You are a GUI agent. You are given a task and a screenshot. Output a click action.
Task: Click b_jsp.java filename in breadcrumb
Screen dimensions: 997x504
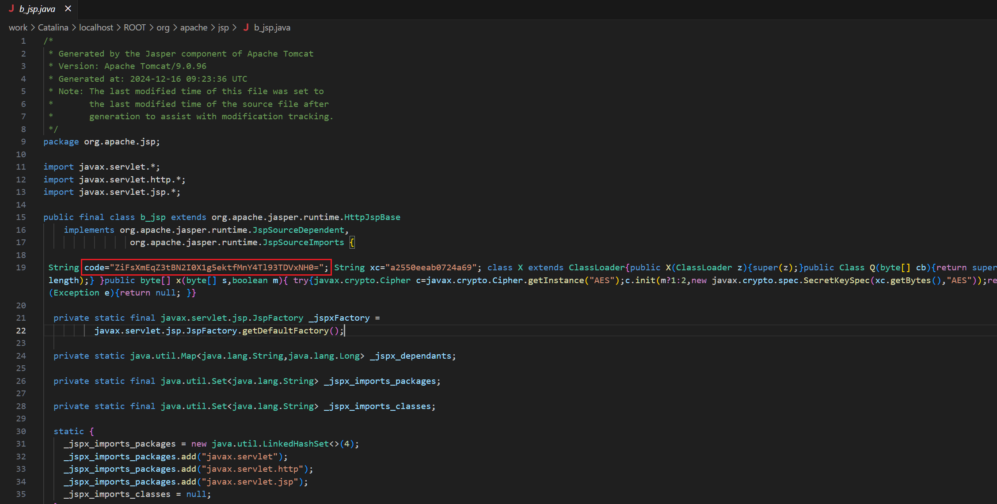click(272, 28)
